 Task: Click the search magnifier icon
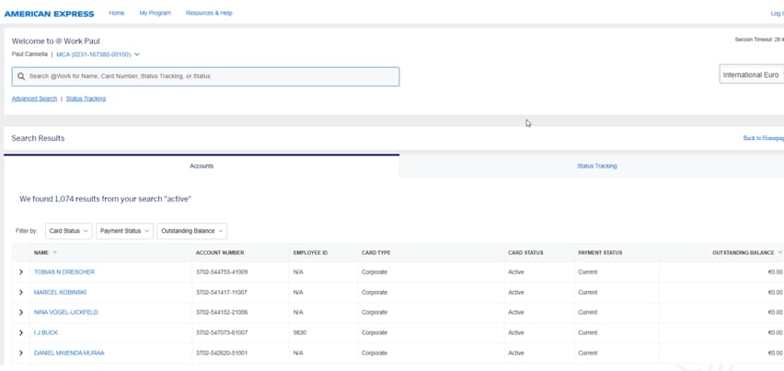coord(21,76)
